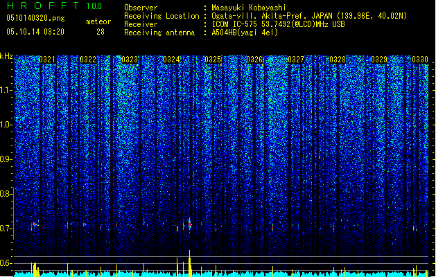Click the 0324 time marker
Screen dimensions: 436x277
click(x=171, y=60)
